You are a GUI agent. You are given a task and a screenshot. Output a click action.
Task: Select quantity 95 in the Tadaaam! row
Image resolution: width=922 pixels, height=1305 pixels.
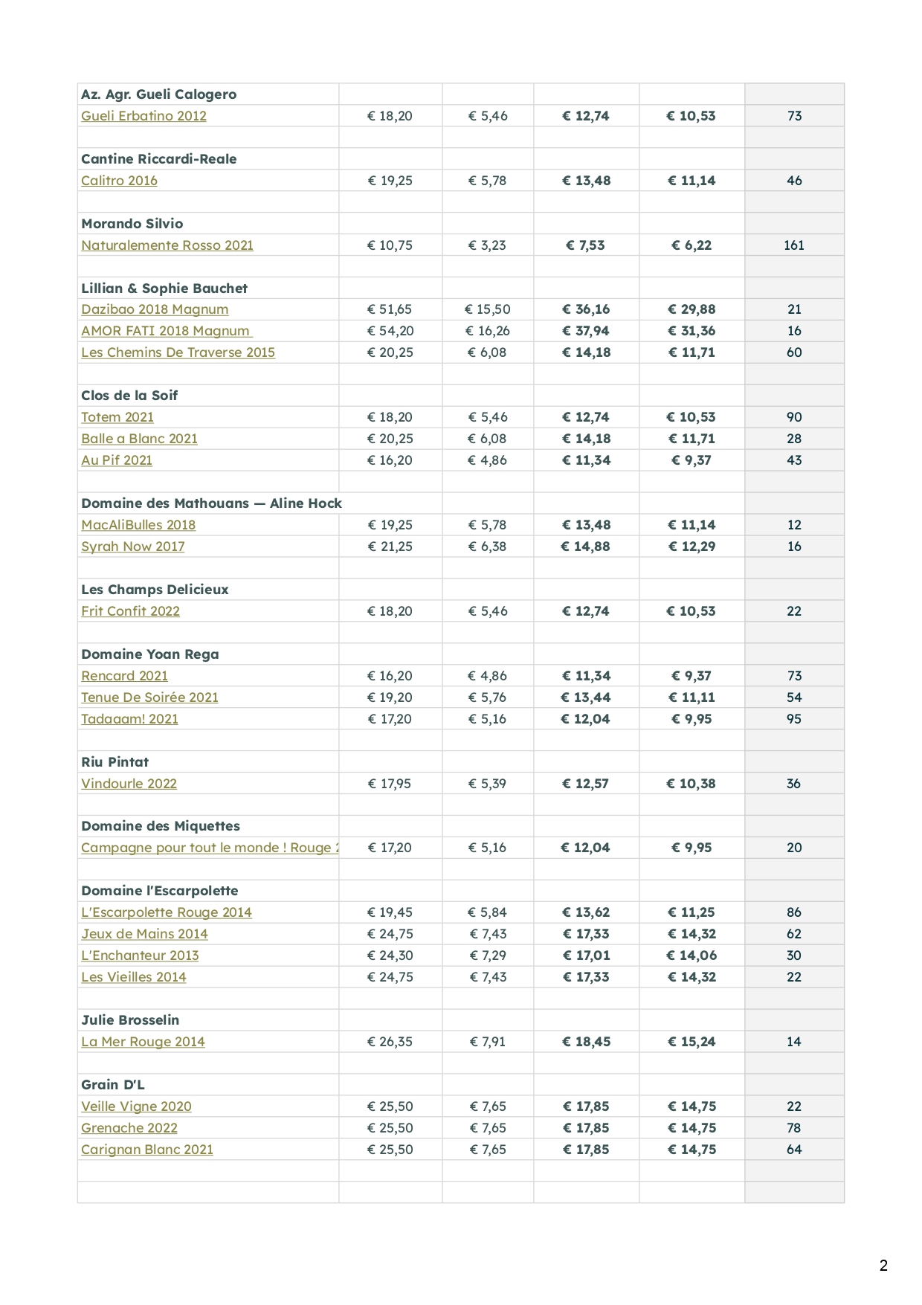[x=794, y=719]
